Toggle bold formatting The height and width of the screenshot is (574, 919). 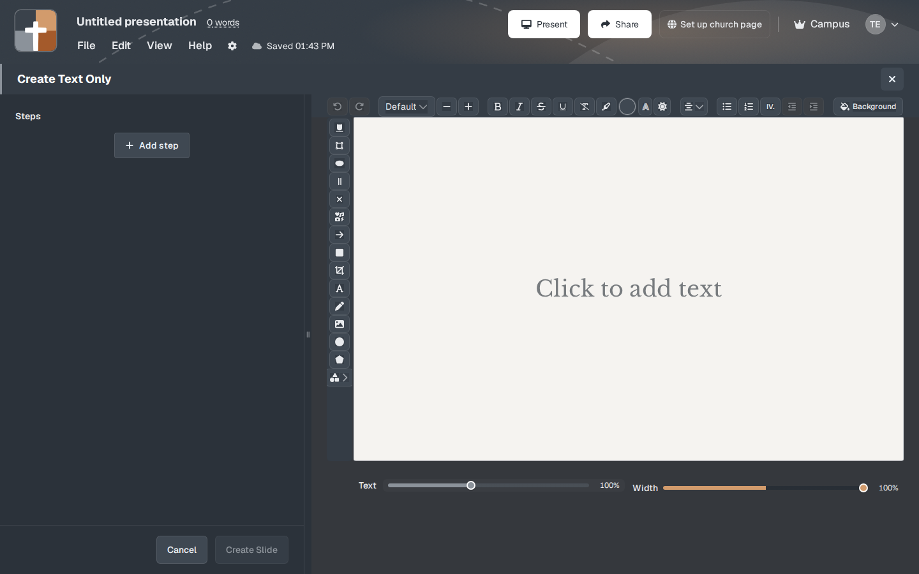click(x=498, y=107)
